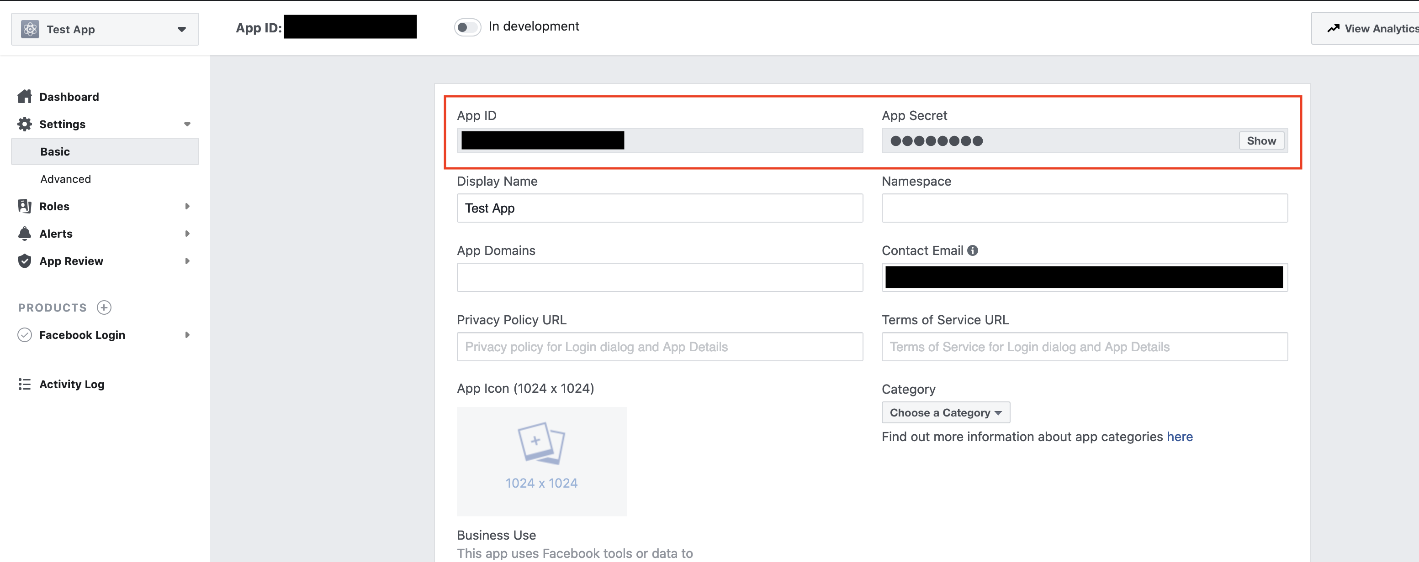
Task: Click the Contact Email info icon
Action: click(973, 251)
